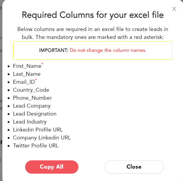This screenshot has width=183, height=181.
Task: Close the dialog with the X icon
Action: 174,9
